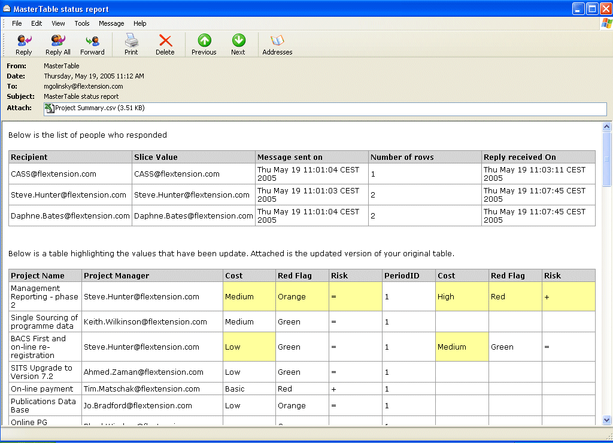Click the Management Reporting - phase 2 cell
This screenshot has height=443, width=613.
click(x=45, y=297)
